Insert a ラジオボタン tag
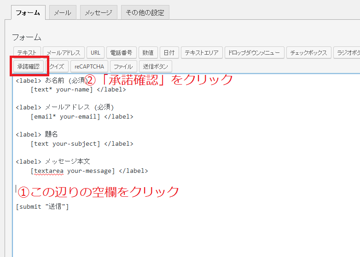 pyautogui.click(x=347, y=52)
